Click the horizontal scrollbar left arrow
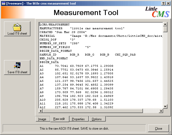The image size is (172, 135). [41, 111]
